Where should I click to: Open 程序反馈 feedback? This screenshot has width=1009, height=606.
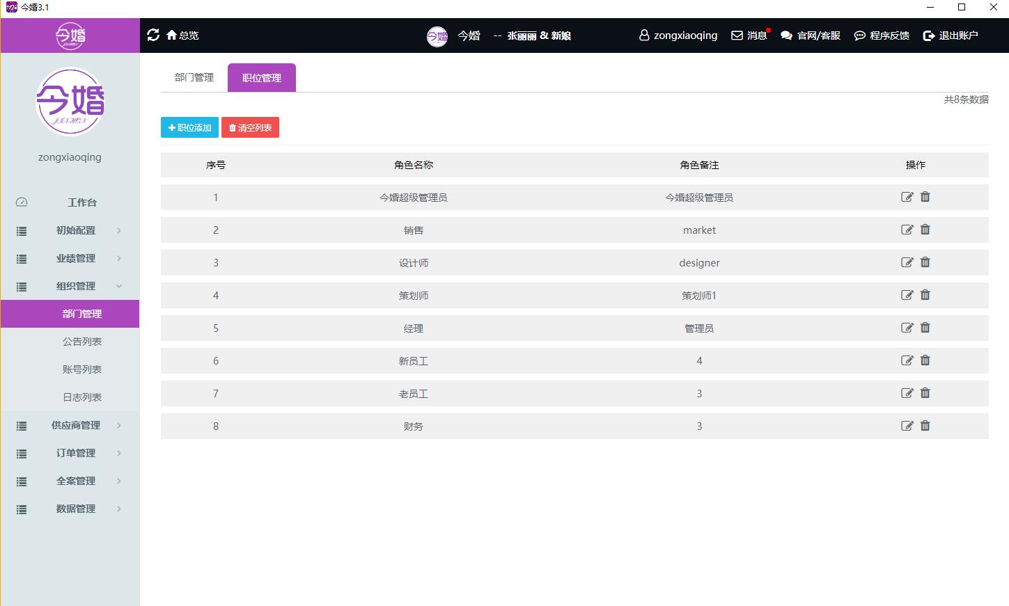(882, 35)
